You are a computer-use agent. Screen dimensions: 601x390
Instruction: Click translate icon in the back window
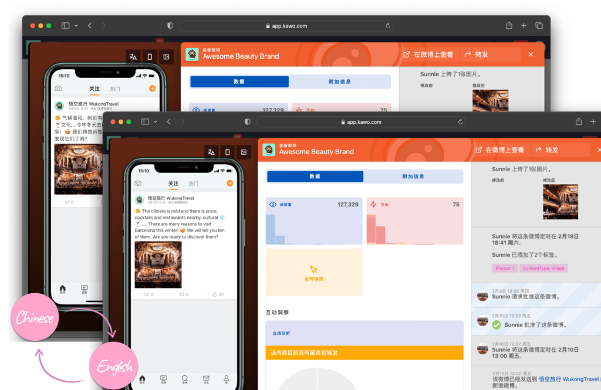(x=133, y=57)
